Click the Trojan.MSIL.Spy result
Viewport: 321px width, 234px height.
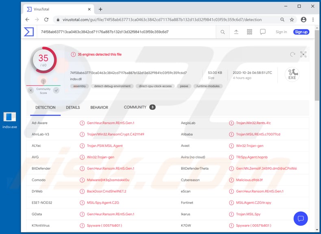[x=248, y=214]
